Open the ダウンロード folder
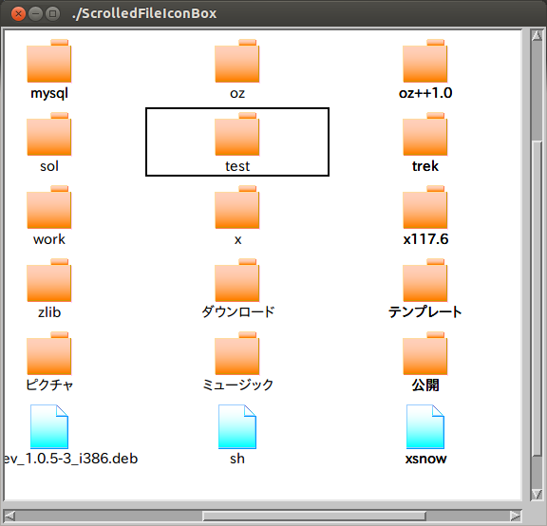Viewport: 547px width, 526px height. (x=237, y=280)
